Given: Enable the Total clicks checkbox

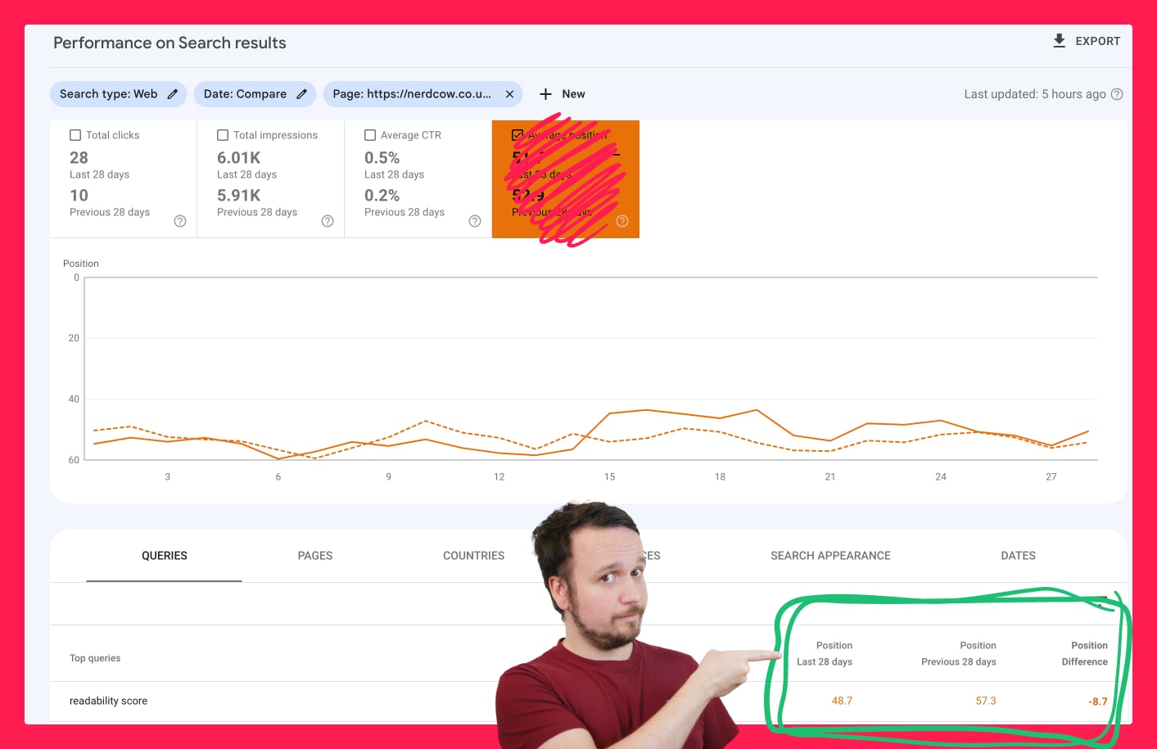Looking at the screenshot, I should click(x=75, y=135).
